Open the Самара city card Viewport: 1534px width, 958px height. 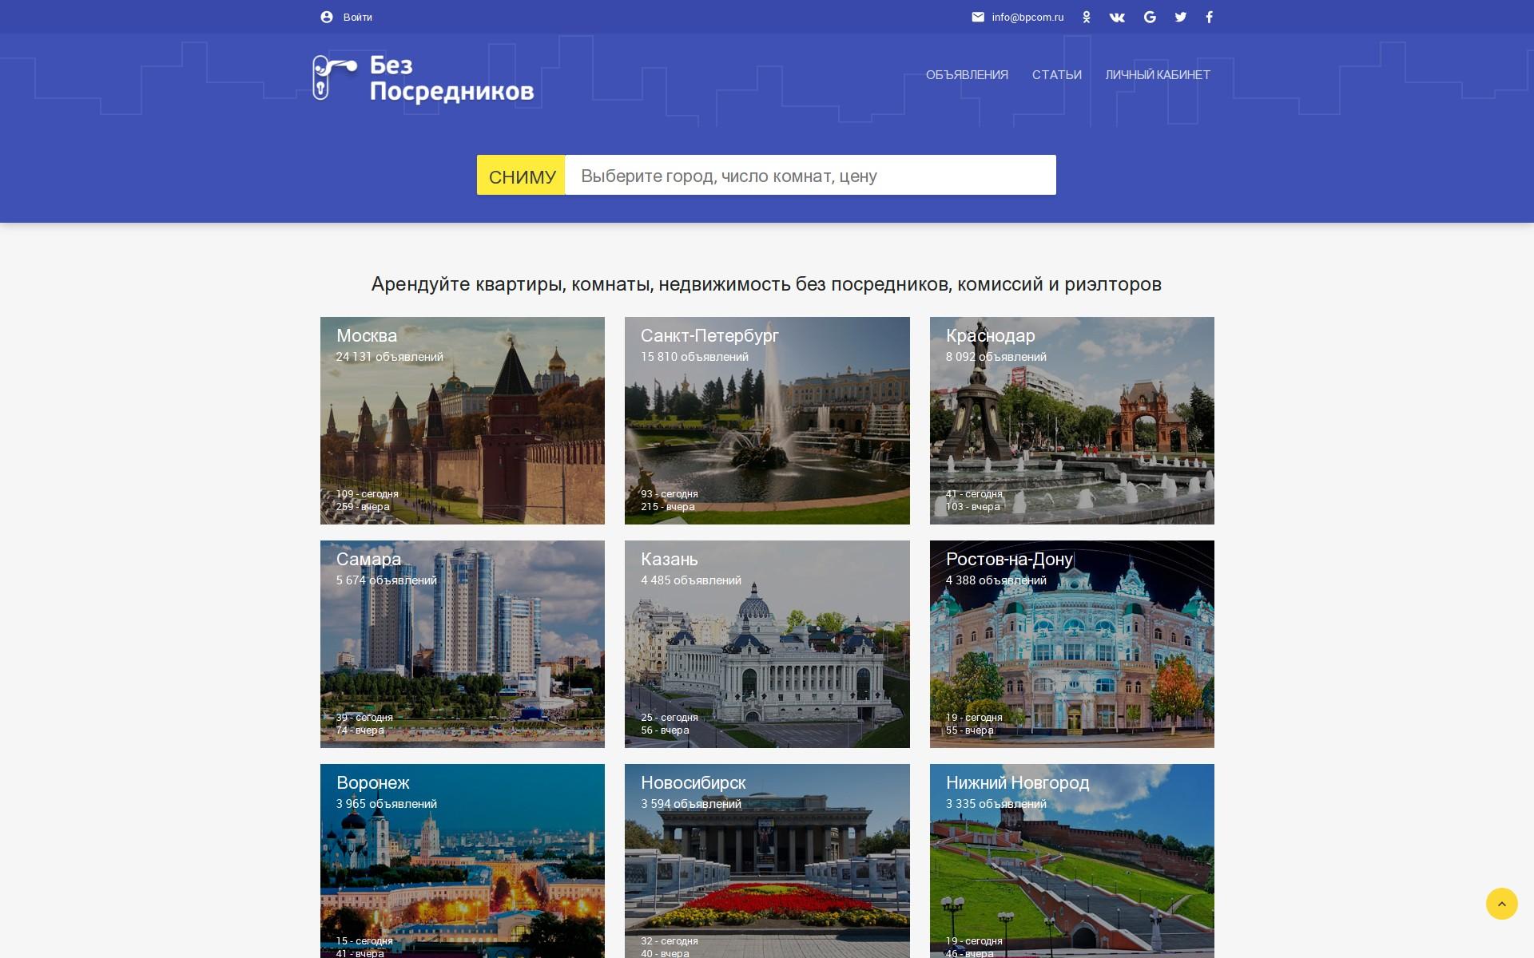point(462,644)
